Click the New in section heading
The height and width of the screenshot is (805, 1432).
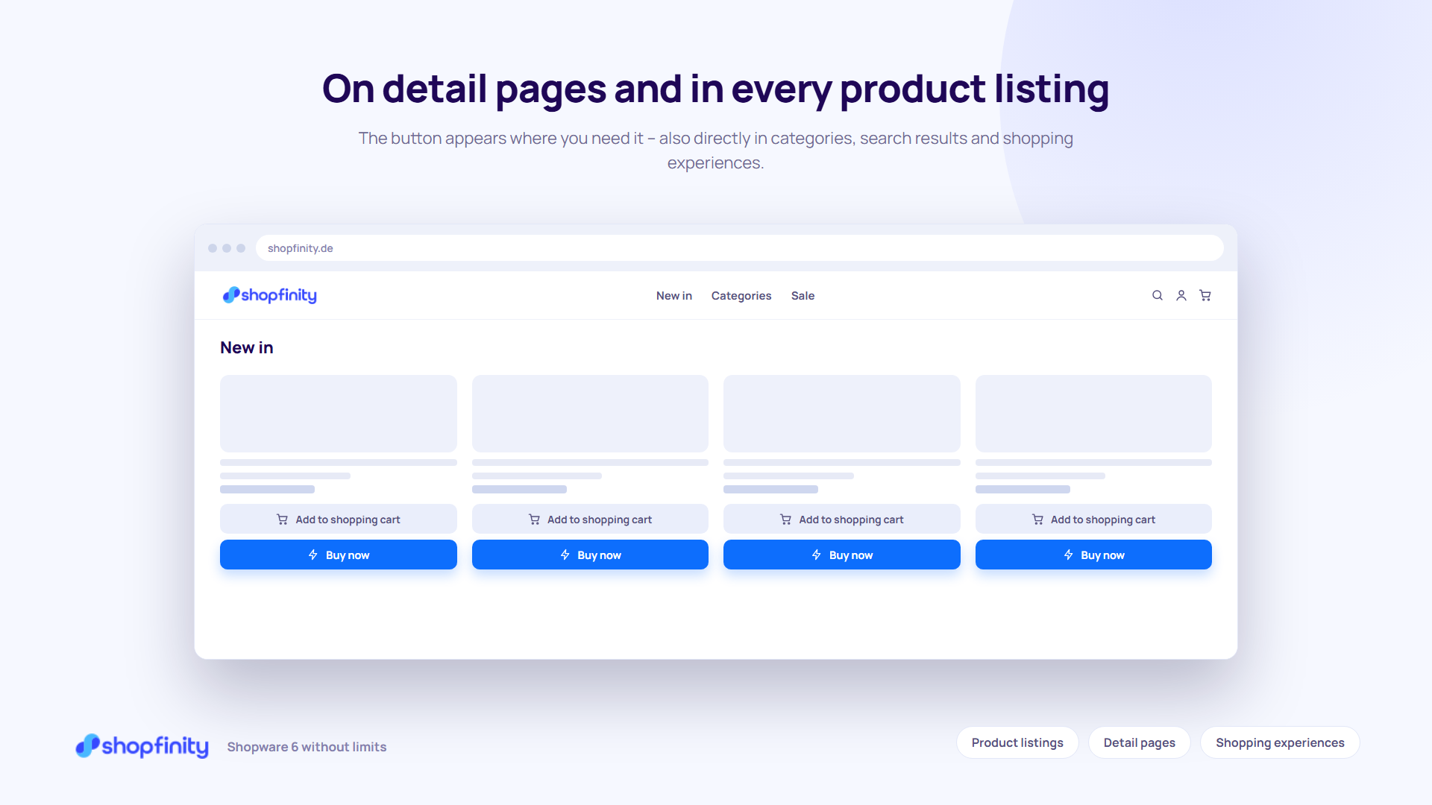(x=247, y=347)
